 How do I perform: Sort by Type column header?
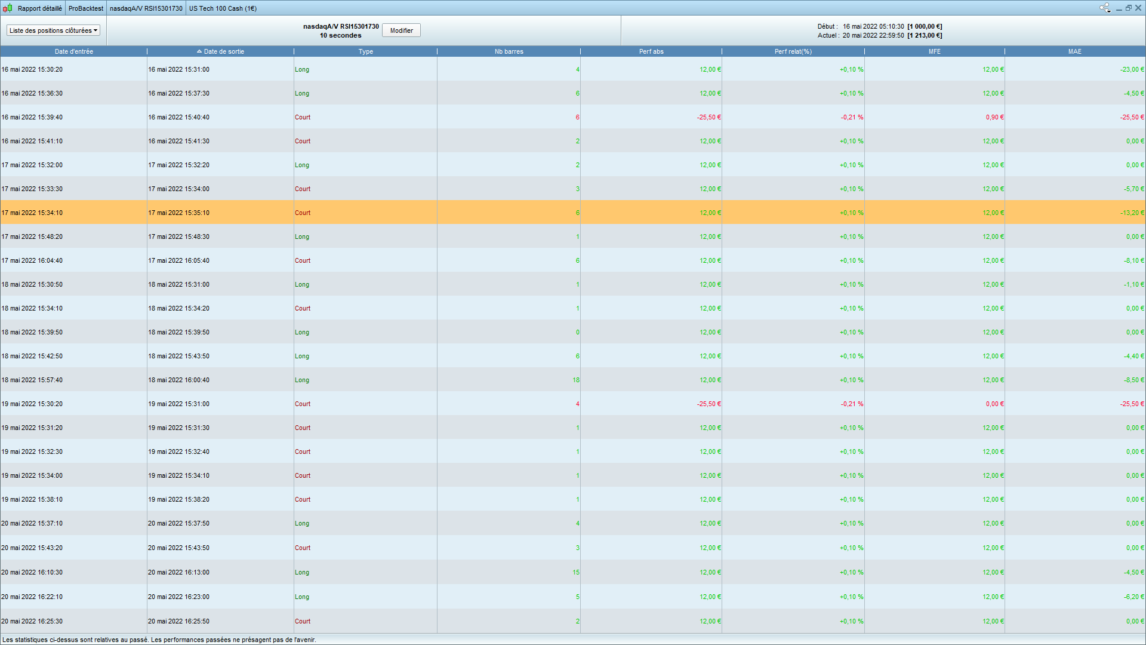click(365, 51)
